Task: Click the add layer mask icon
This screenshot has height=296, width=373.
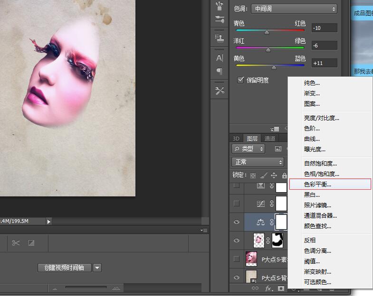Action: [x=281, y=288]
